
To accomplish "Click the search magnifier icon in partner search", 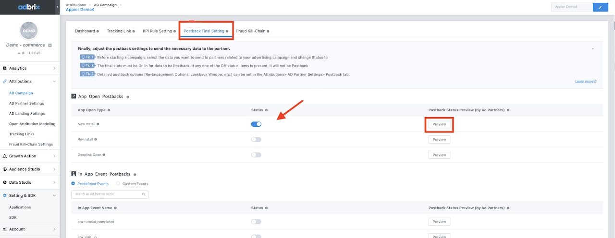I will pyautogui.click(x=144, y=195).
